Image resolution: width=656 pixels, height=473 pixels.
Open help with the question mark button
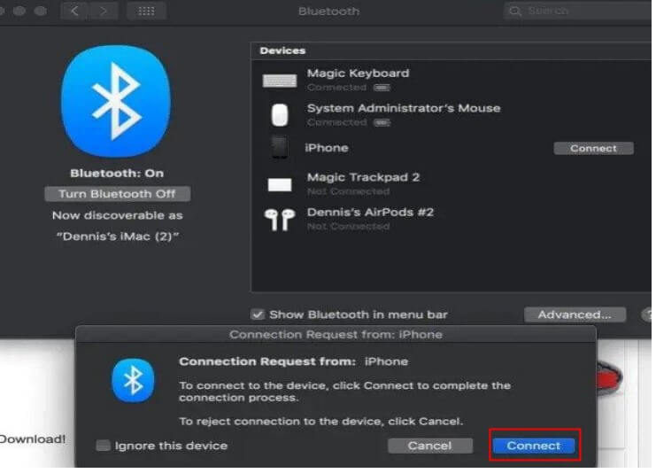[x=647, y=314]
